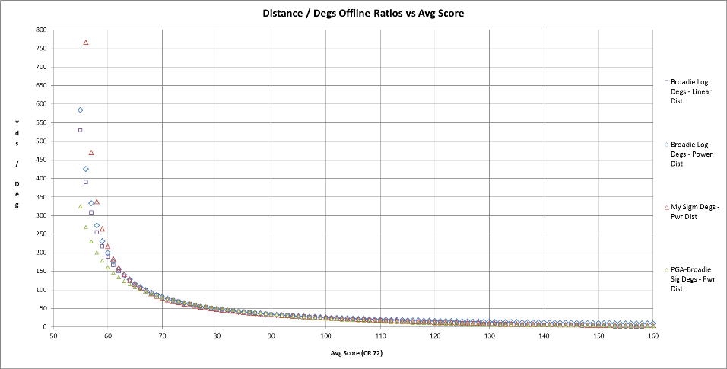727x369 pixels.
Task: Click the 400 label on the vertical axis
Action: [41, 178]
